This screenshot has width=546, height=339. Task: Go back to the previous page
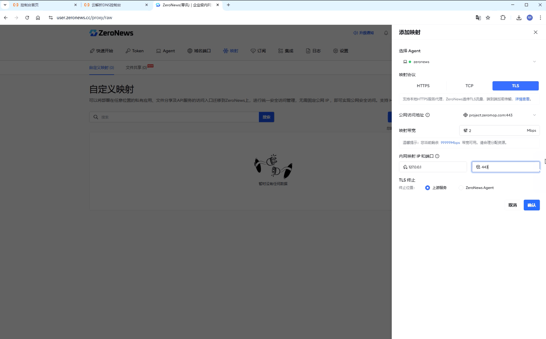(6, 18)
